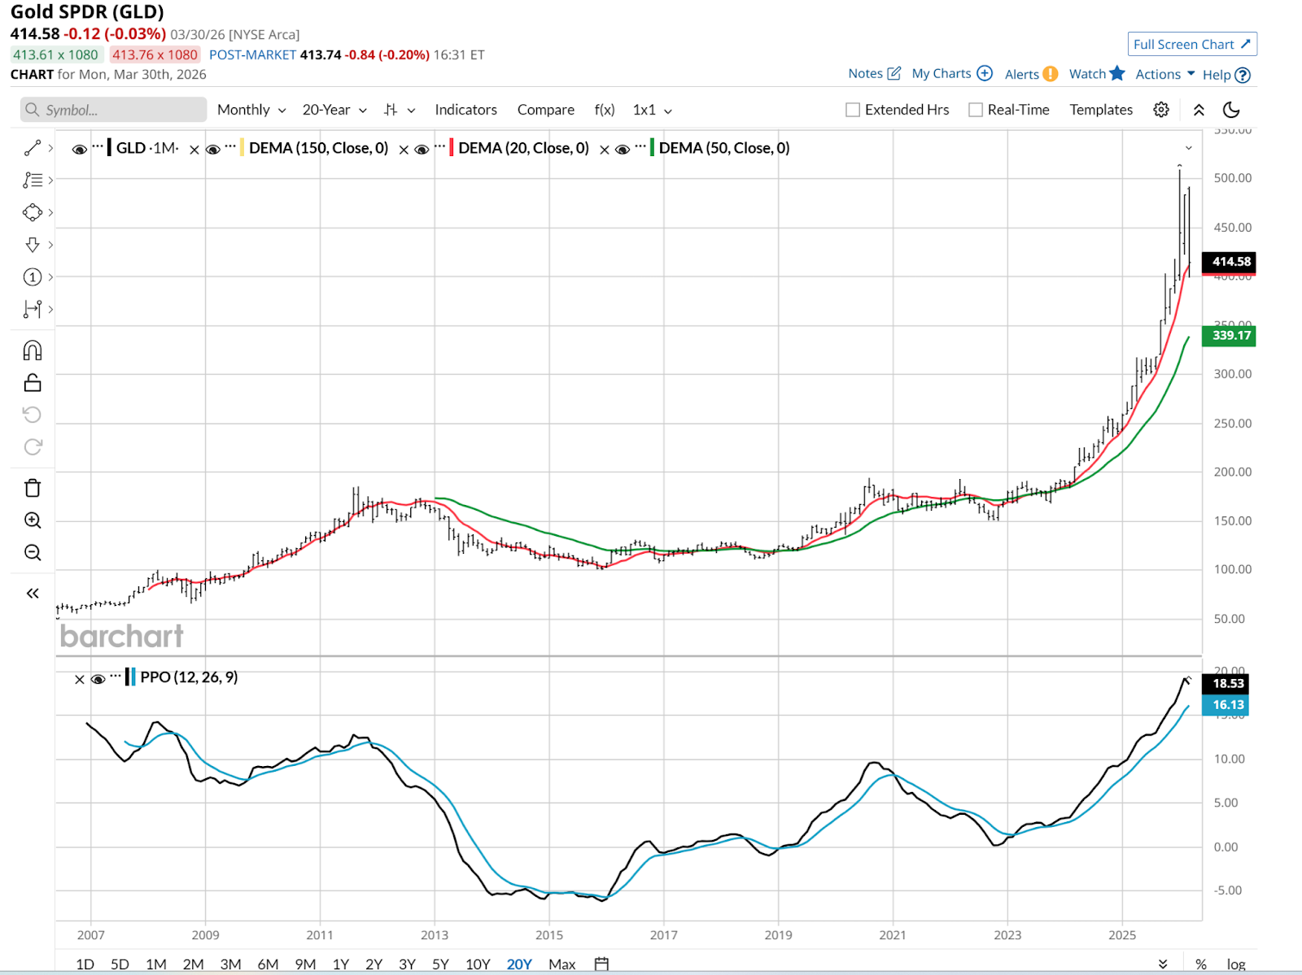
Task: Open the Compare menu
Action: tap(546, 110)
